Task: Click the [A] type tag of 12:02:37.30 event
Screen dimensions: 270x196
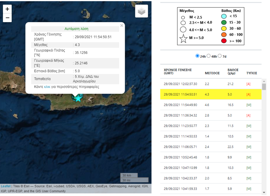Action: (248, 84)
